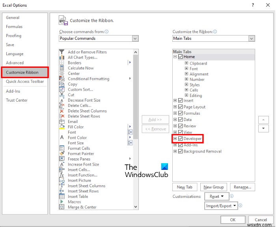Toggle the Formulas tab checkbox
Image resolution: width=276 pixels, height=229 pixels.
coord(180,113)
